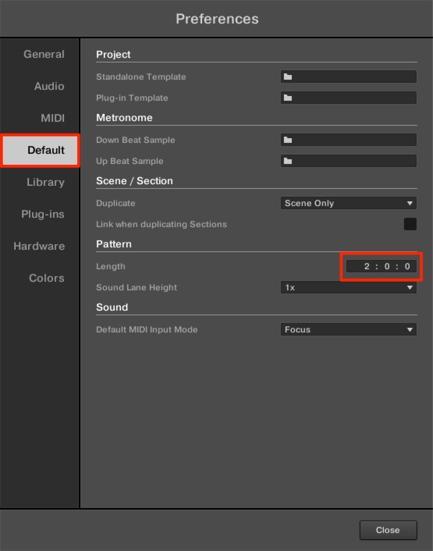Go to the Library preferences tab

pyautogui.click(x=46, y=182)
